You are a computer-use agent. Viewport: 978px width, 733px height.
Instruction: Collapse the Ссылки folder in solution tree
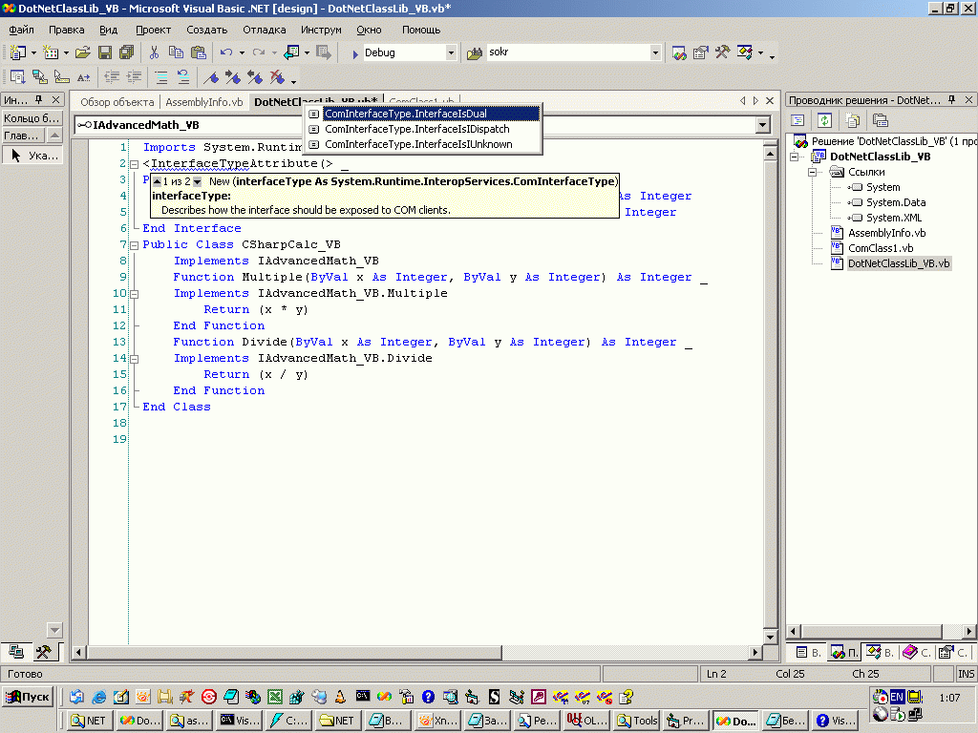coord(812,172)
